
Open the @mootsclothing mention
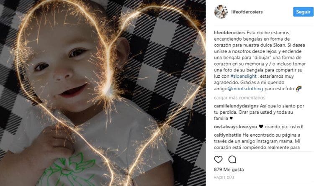tap(245, 89)
